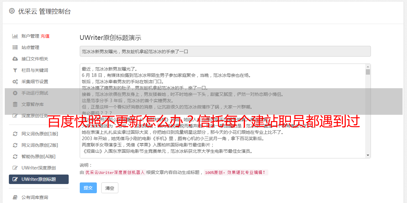This screenshot has height=203, width=407.
Task: Click the line 饭后，范冰冰牵着男友的手站在饭店门口。
Action: coord(123,82)
